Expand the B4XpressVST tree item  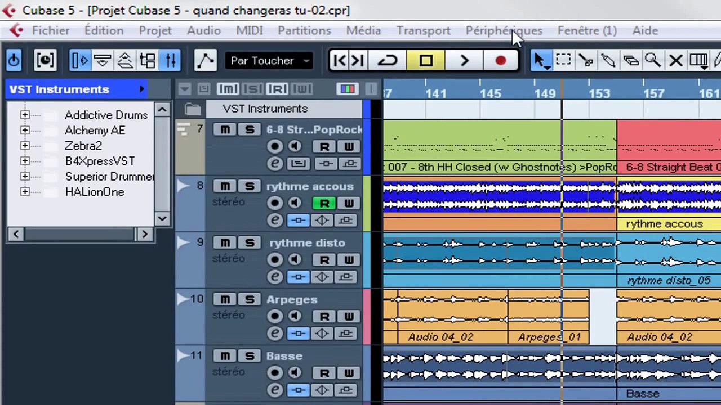click(x=25, y=161)
